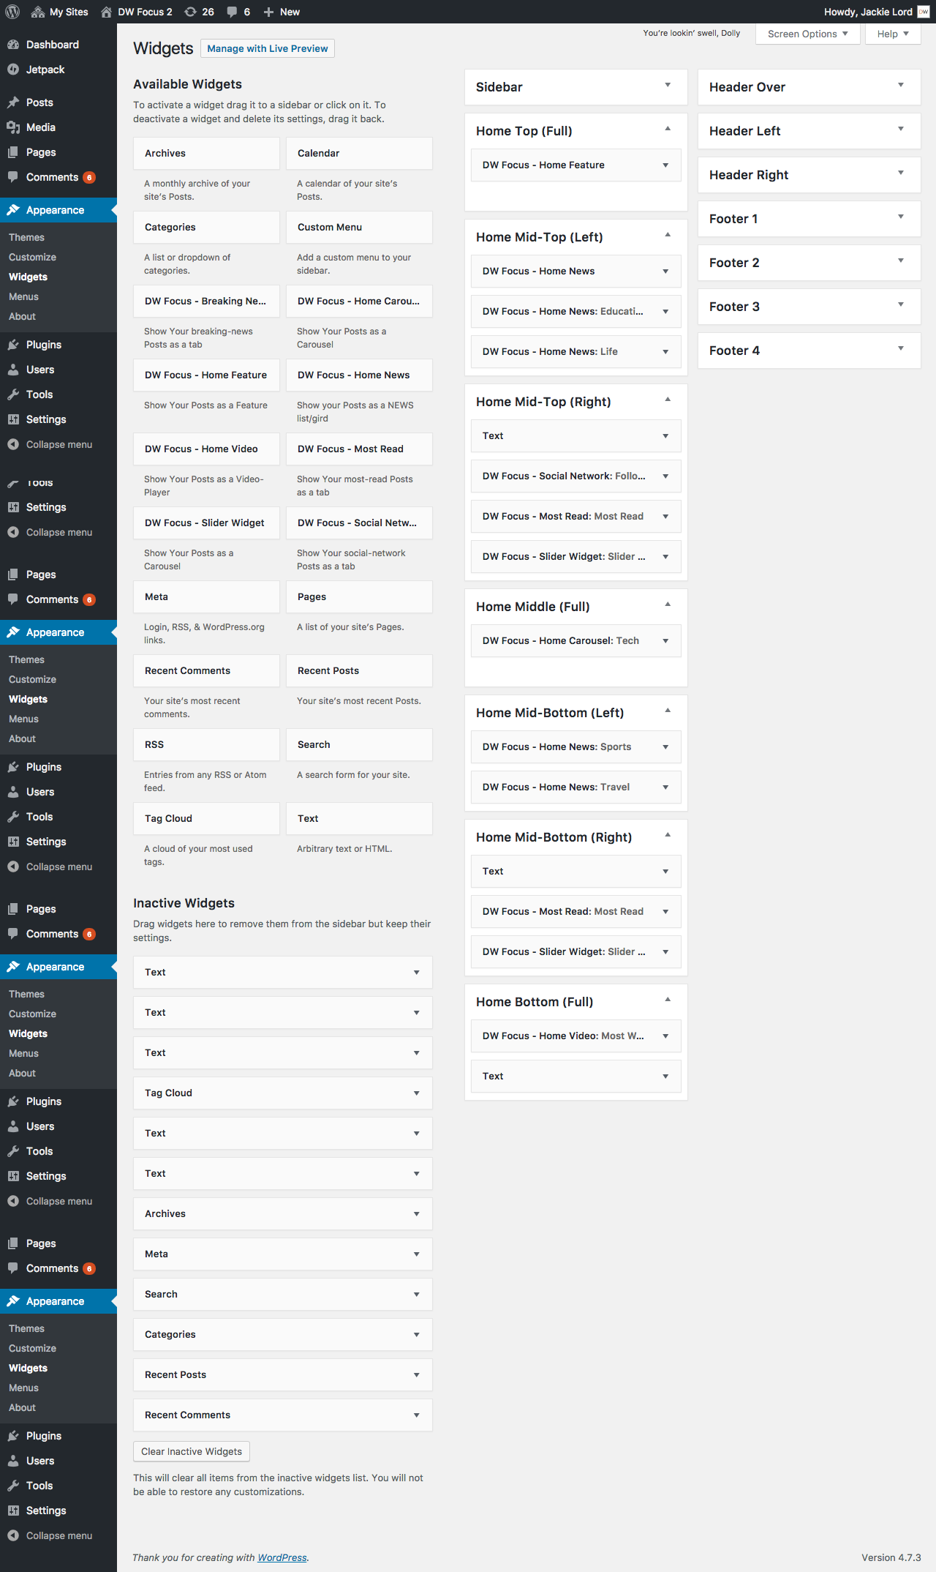
Task: Select the available DW Focus - Slider Widget
Action: pos(206,523)
